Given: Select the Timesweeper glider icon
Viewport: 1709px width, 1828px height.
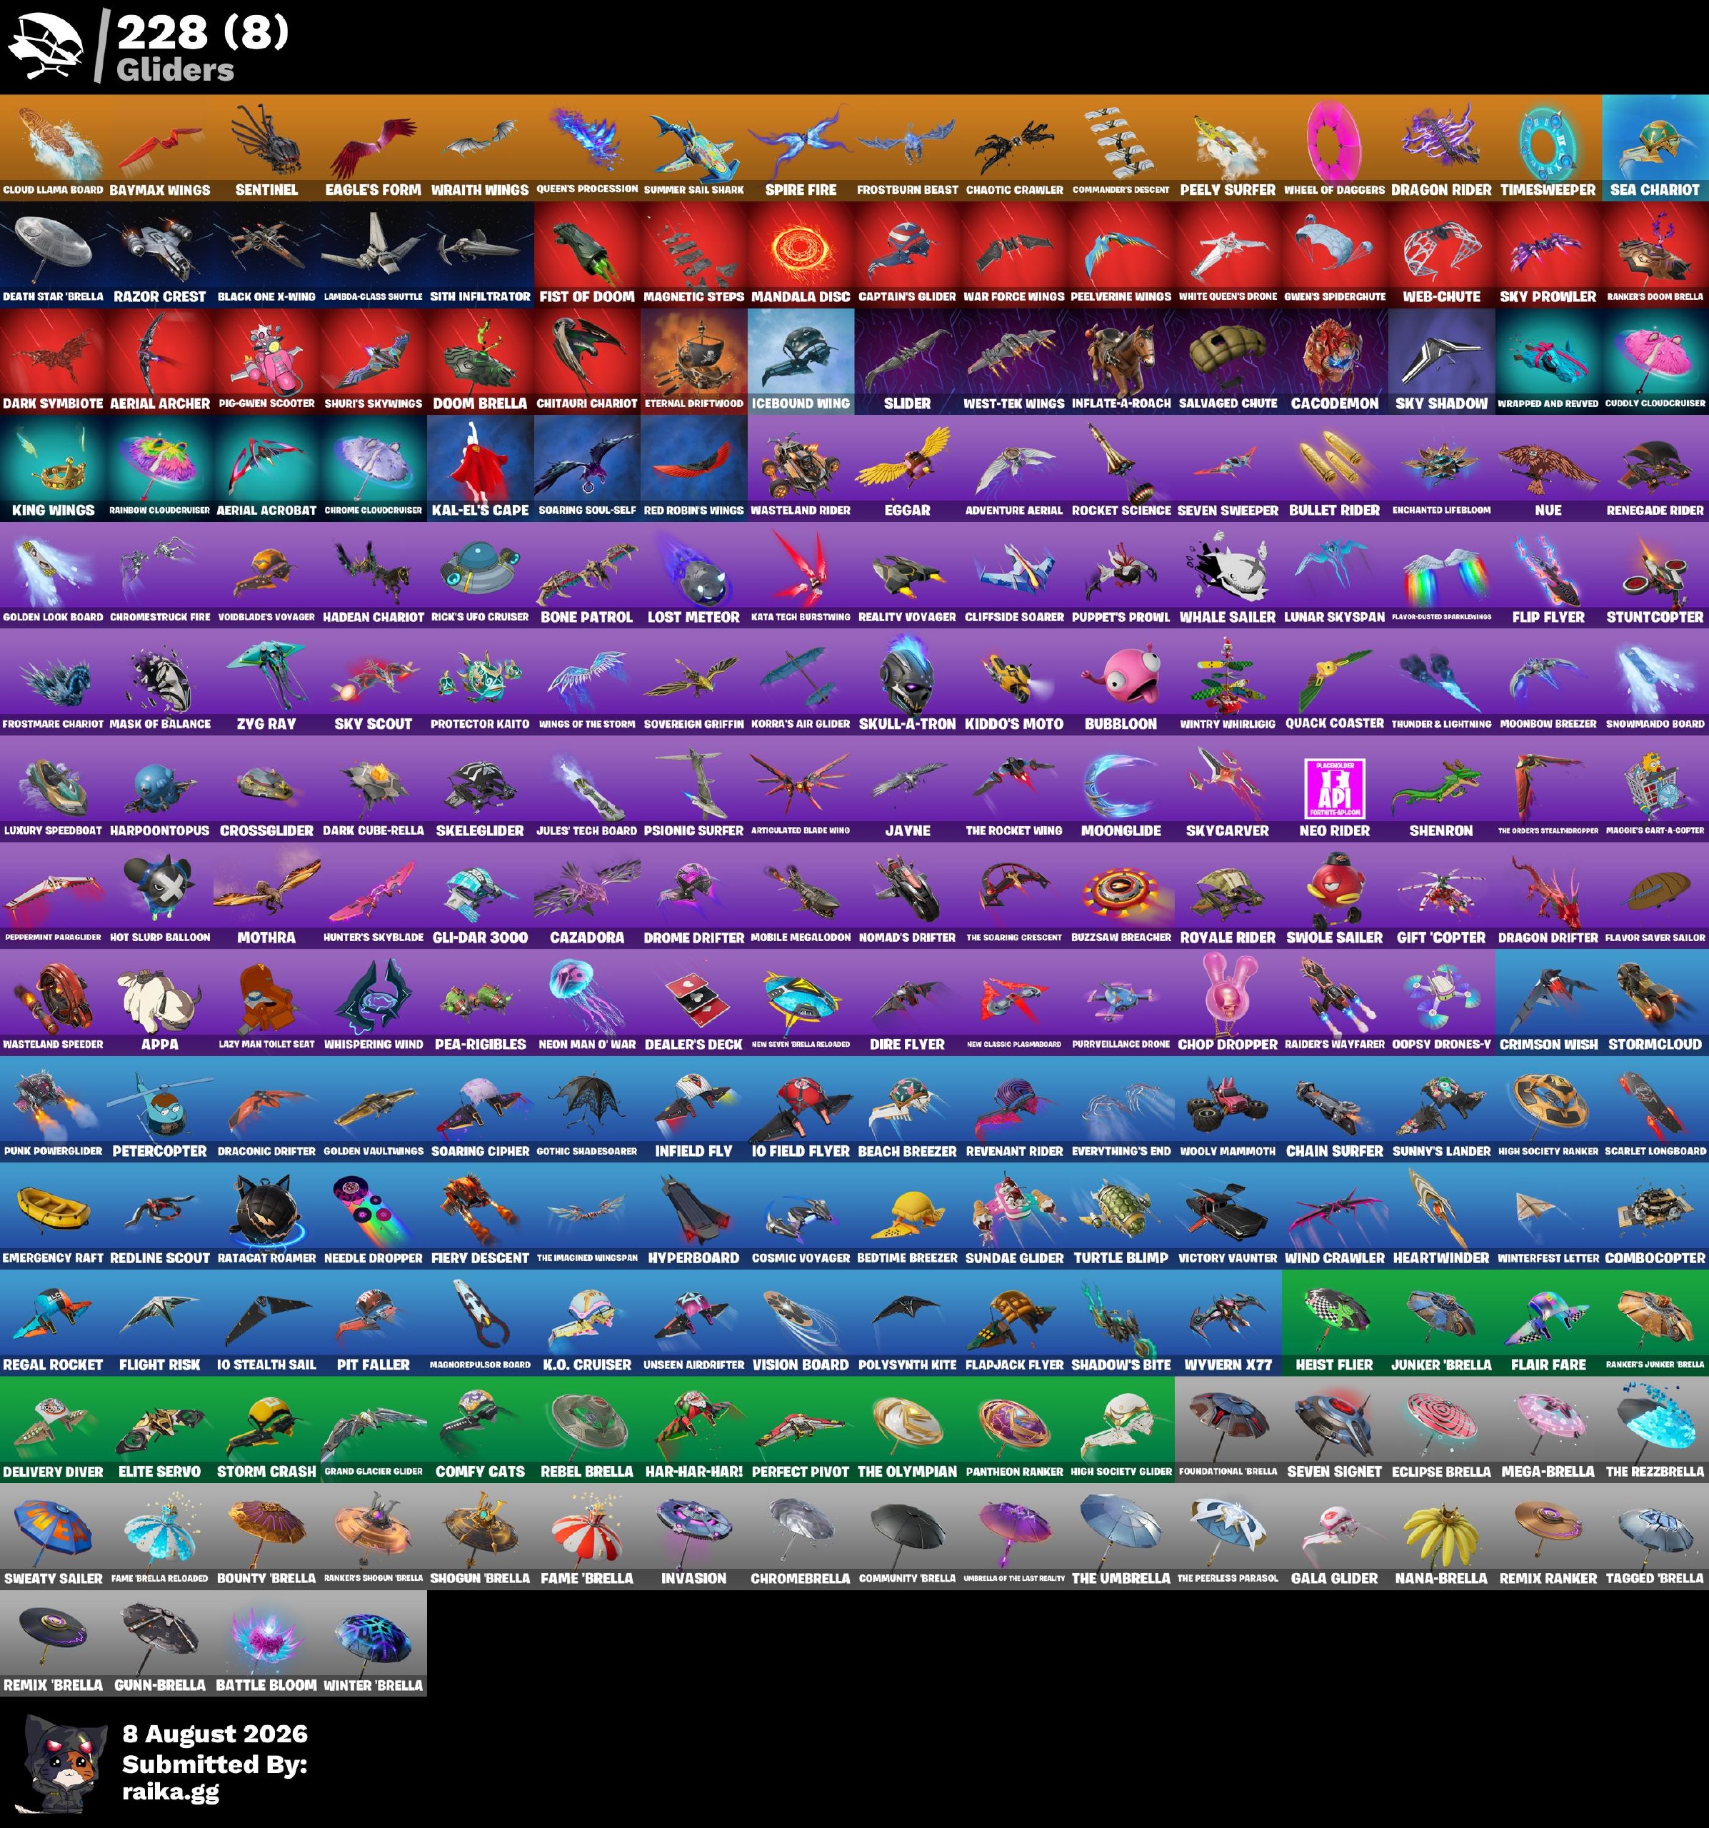Looking at the screenshot, I should [1548, 147].
